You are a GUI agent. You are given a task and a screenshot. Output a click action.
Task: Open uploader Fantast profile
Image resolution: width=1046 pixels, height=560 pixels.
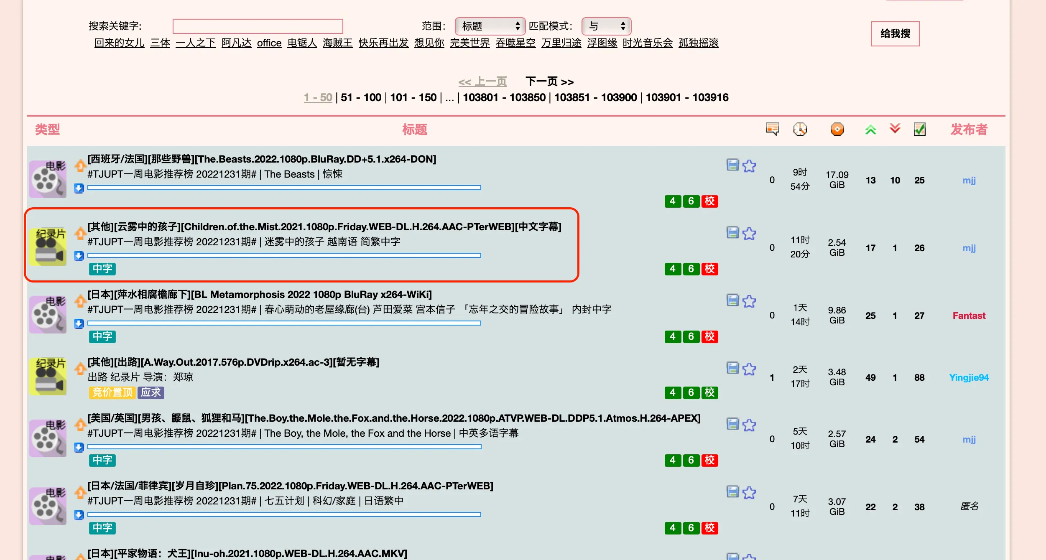[969, 316]
